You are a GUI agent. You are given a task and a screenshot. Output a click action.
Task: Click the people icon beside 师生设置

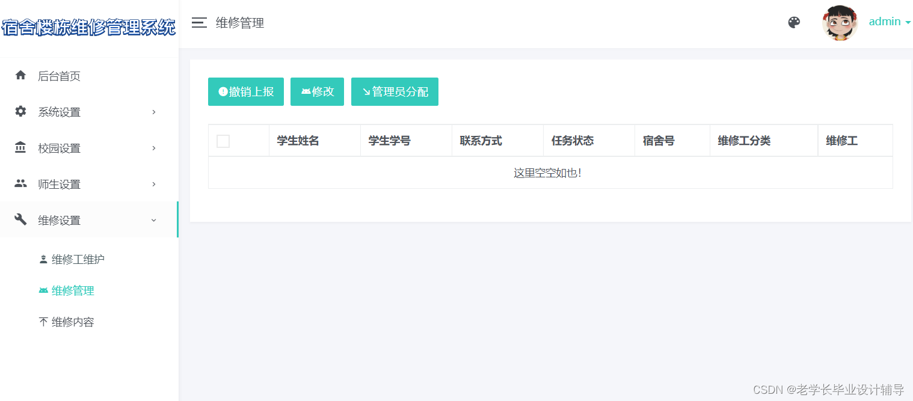[20, 183]
